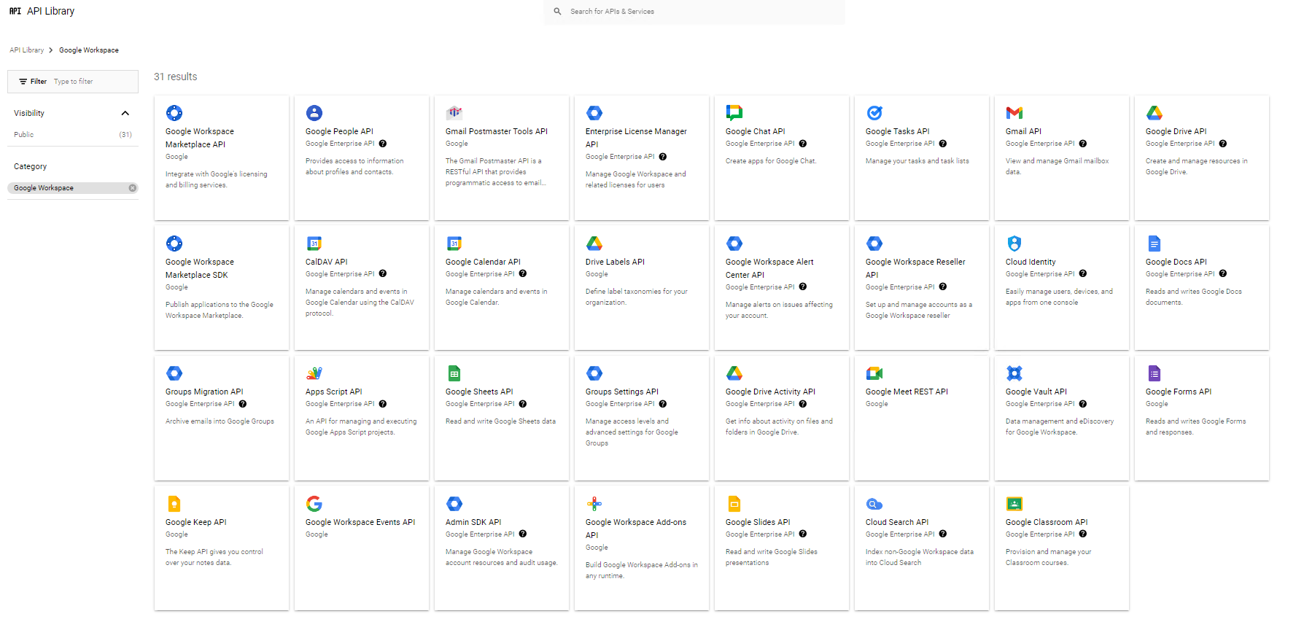Click 'Read and write Google Sheets data' description
1296x619 pixels.
point(500,421)
